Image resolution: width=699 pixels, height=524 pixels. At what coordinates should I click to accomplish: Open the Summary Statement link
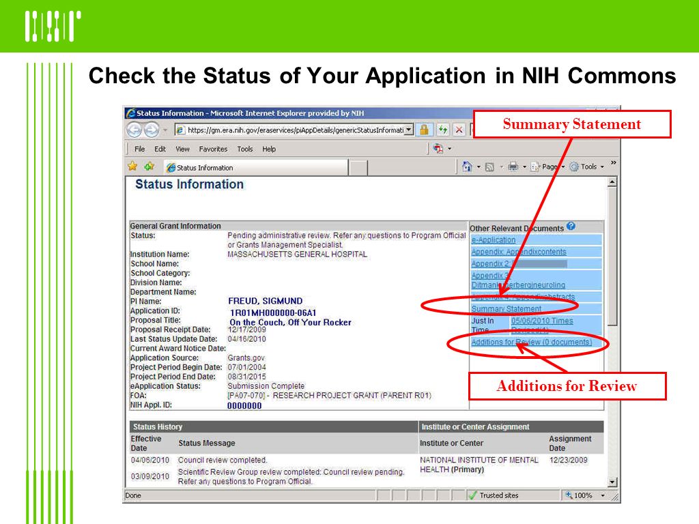[x=507, y=309]
